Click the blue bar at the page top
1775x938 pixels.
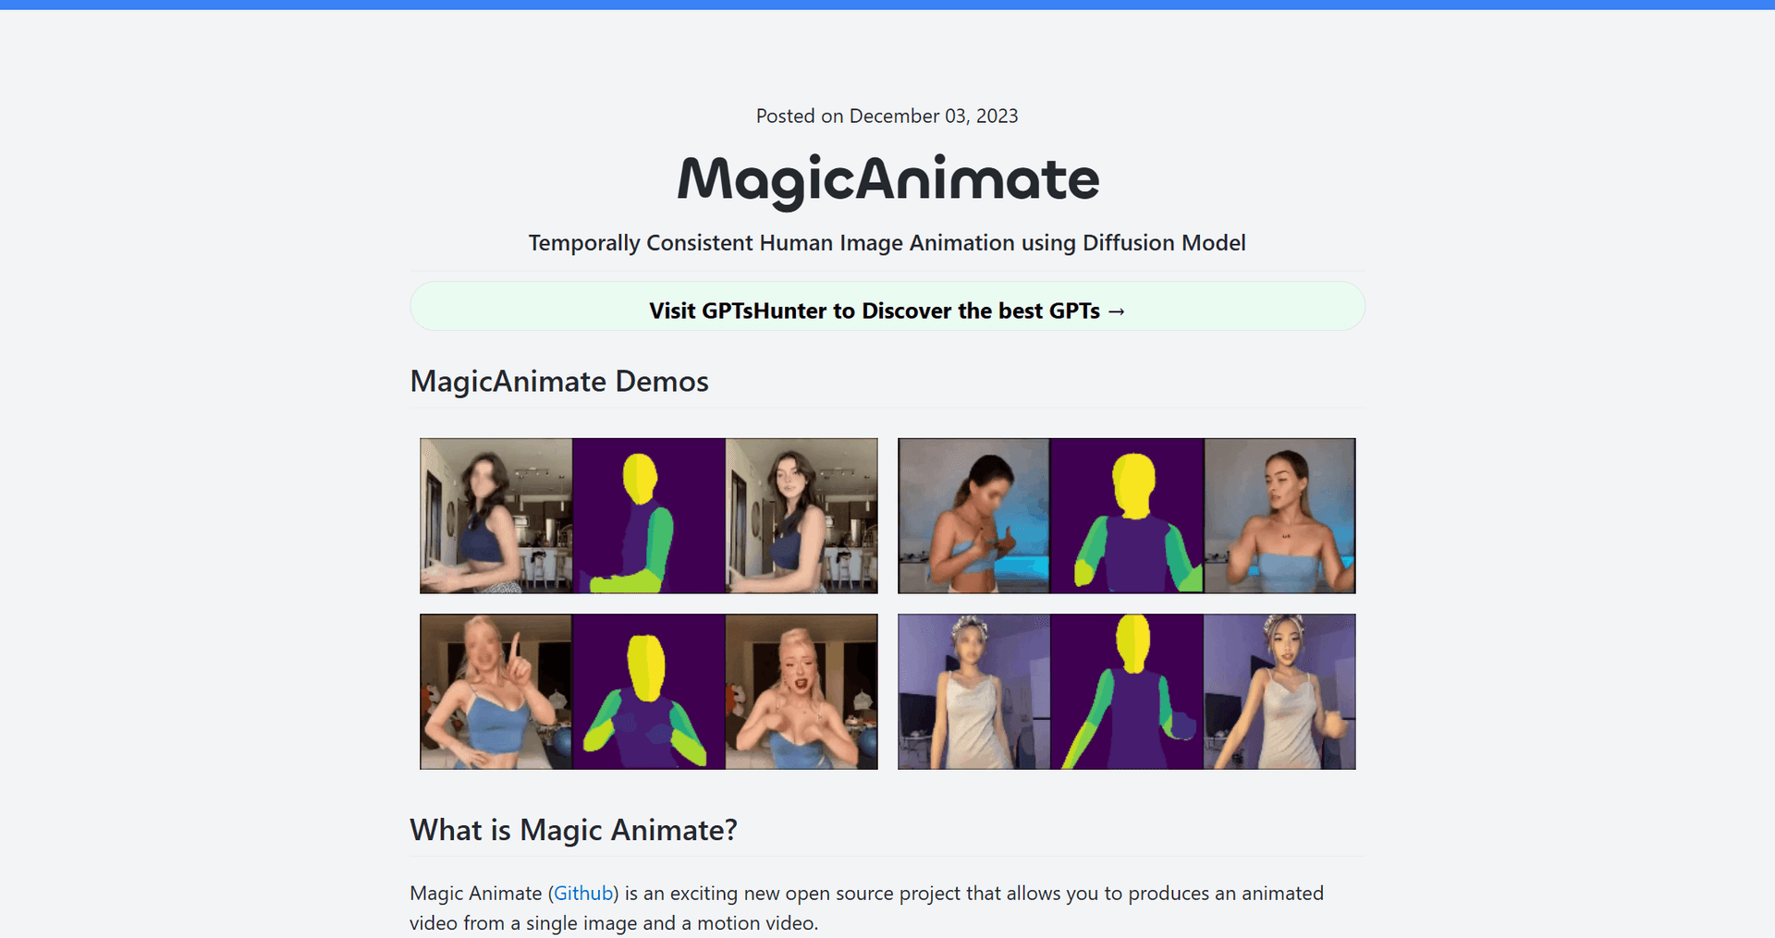[887, 5]
